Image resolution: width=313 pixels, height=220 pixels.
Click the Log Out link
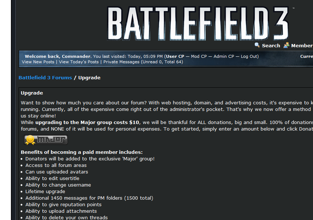coord(249,56)
